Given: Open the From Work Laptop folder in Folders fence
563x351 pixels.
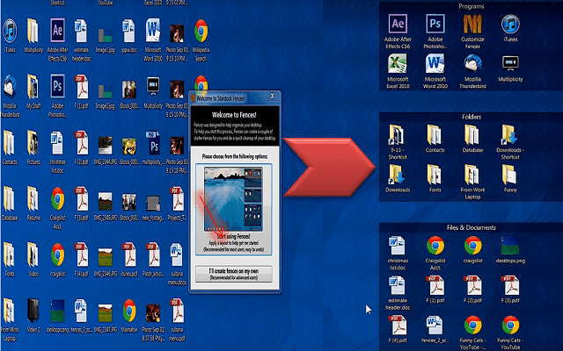Looking at the screenshot, I should [472, 174].
